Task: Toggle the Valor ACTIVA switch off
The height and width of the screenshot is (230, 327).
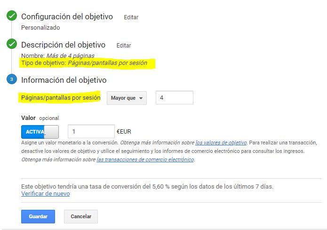Action: click(x=40, y=132)
